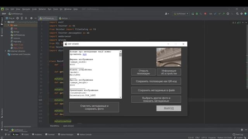Click 'Сохранить метаданные в файл' button
The image size is (248, 139).
[156, 90]
